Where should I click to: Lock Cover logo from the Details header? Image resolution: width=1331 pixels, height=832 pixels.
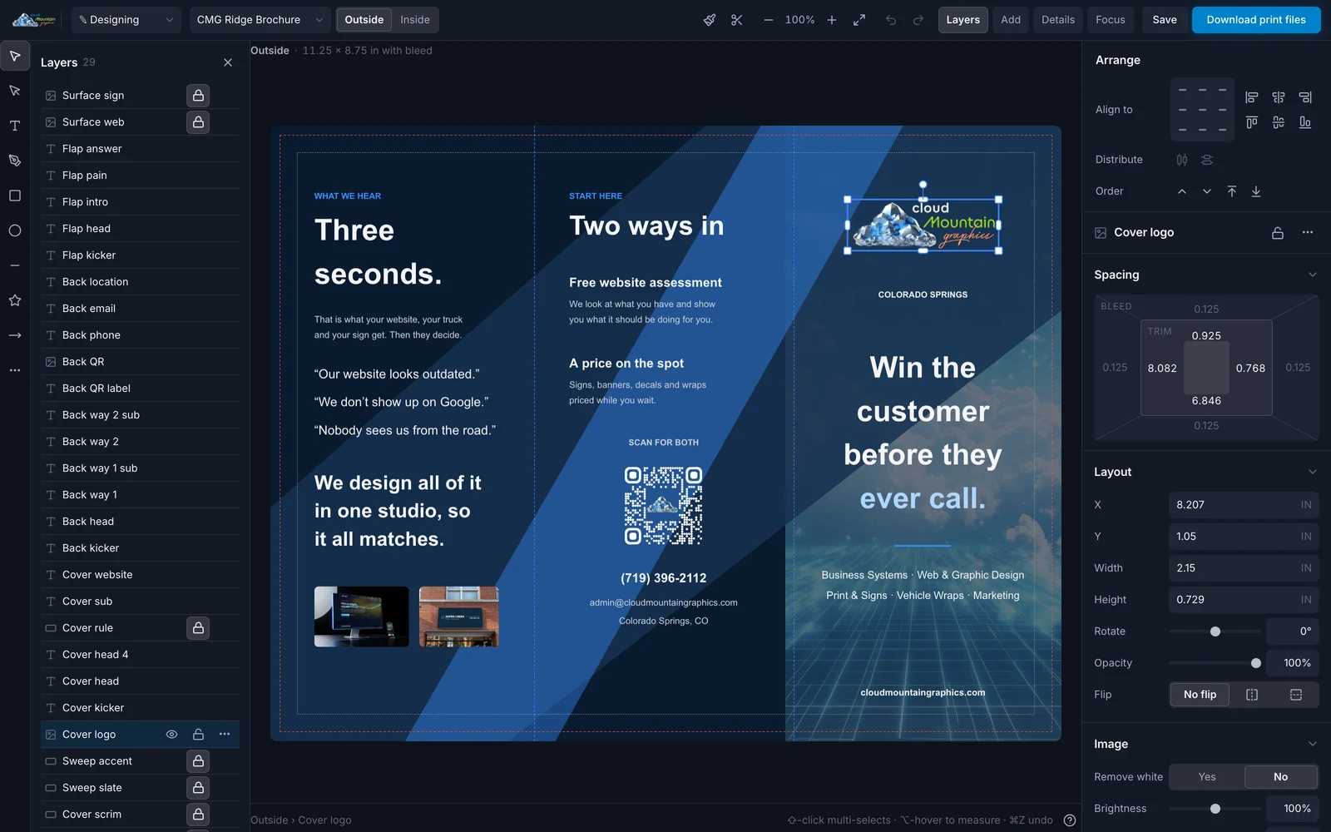1278,233
